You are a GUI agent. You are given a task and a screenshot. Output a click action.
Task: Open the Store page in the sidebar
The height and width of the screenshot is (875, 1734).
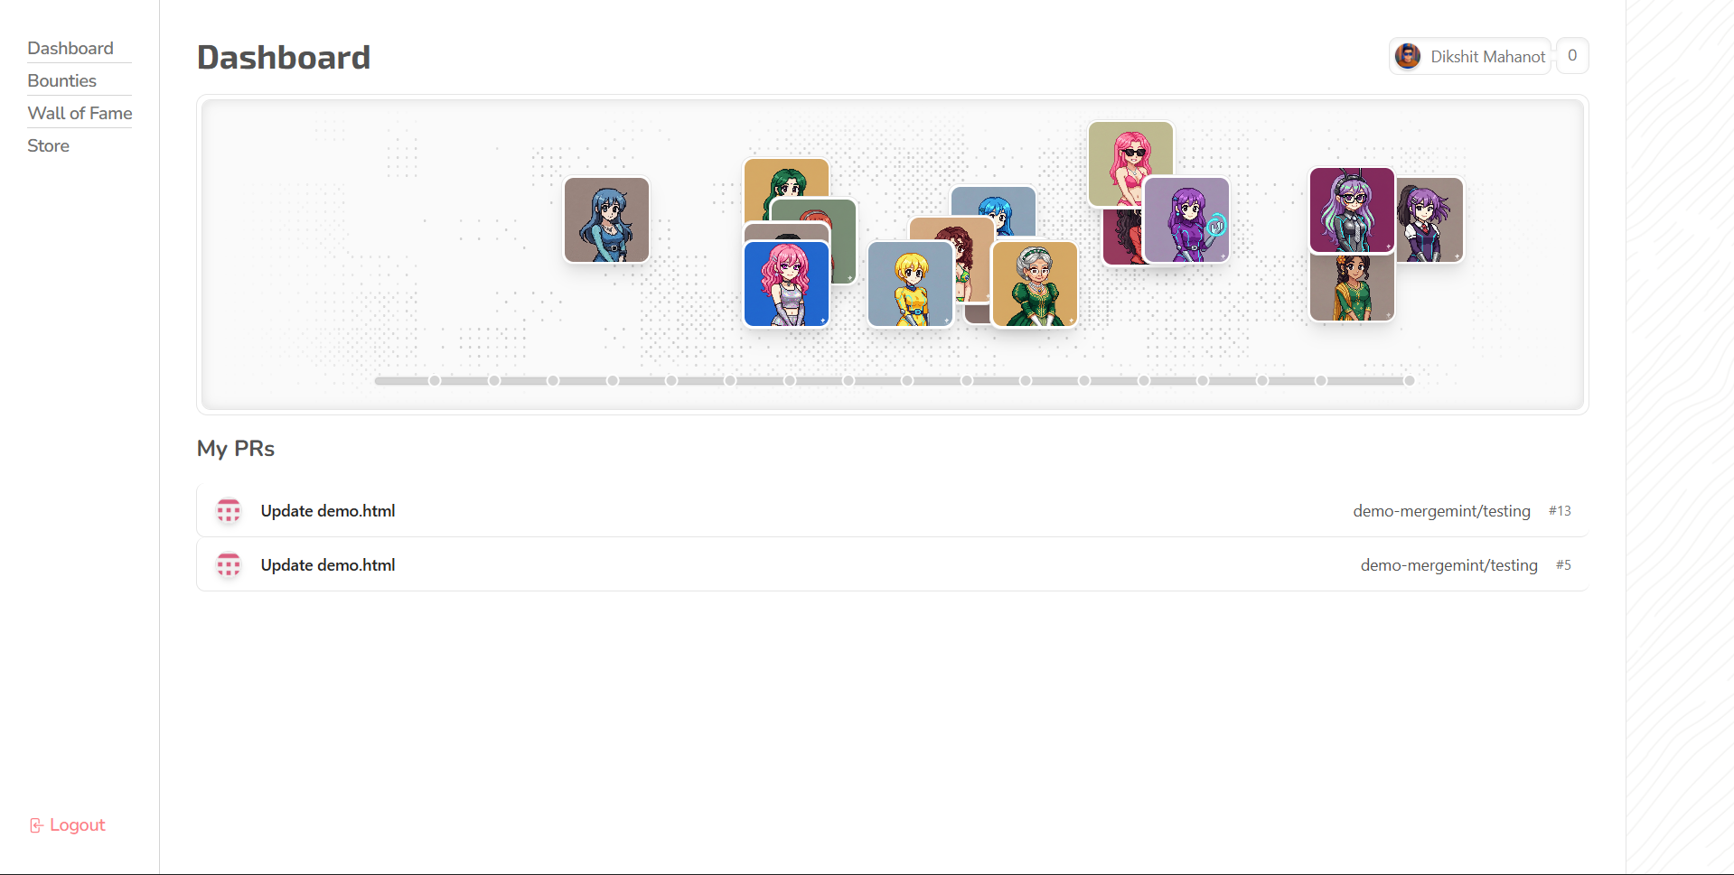click(48, 145)
